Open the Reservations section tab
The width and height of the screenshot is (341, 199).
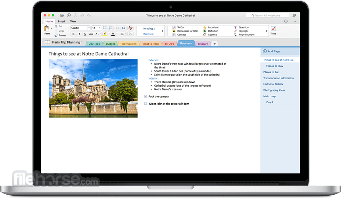click(128, 44)
